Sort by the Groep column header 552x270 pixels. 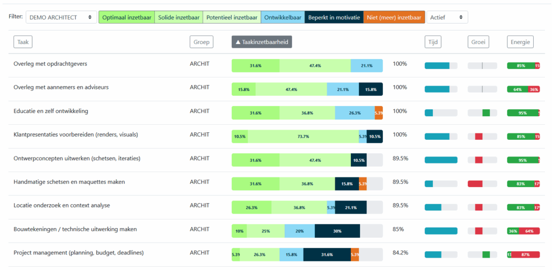tap(201, 42)
